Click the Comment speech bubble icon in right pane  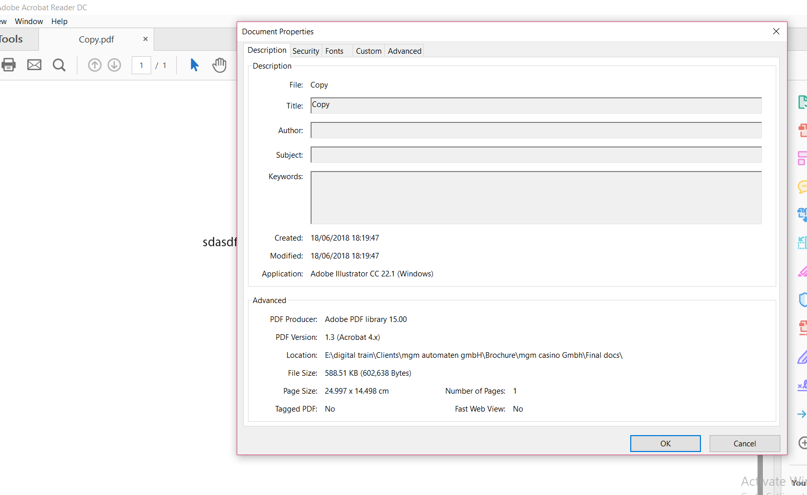coord(803,187)
